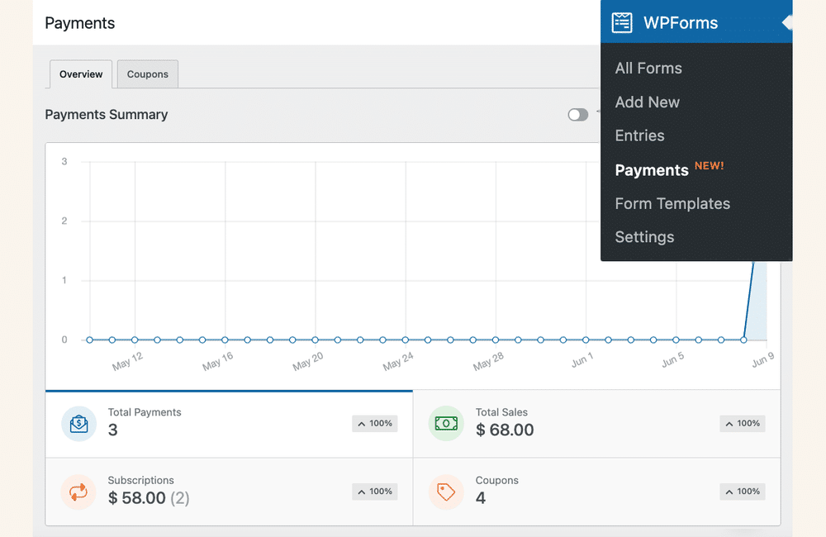Click the May 12 chart axis label
The width and height of the screenshot is (826, 537).
(127, 362)
